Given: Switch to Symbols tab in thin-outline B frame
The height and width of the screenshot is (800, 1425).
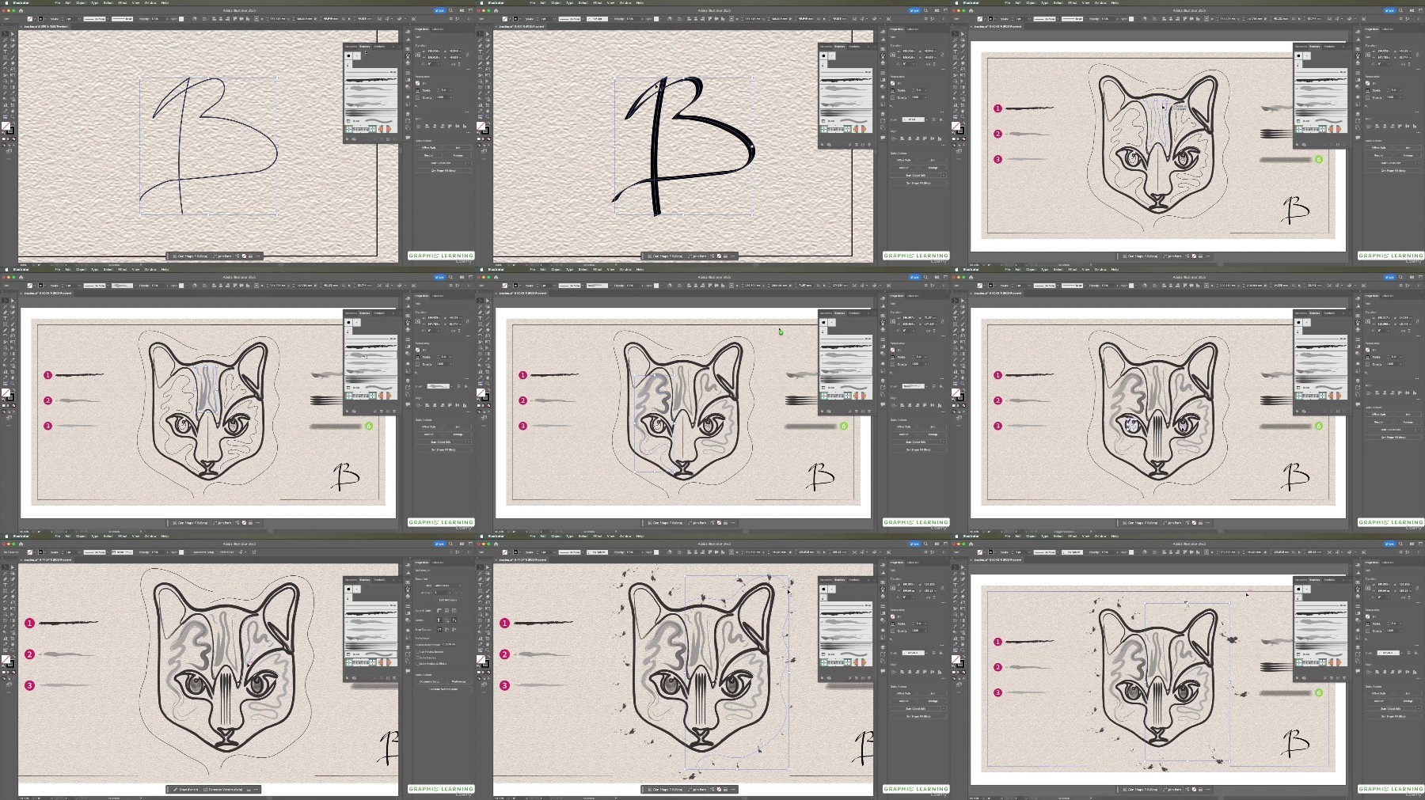Looking at the screenshot, I should click(379, 47).
